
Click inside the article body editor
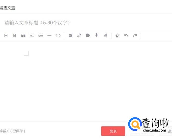(x=86, y=81)
